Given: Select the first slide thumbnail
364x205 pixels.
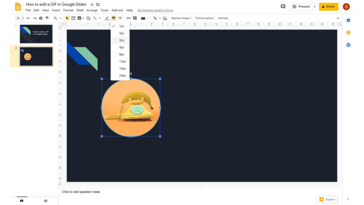Looking at the screenshot, I should coord(36,34).
